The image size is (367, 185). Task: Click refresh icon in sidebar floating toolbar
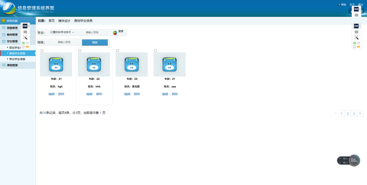tap(27, 43)
